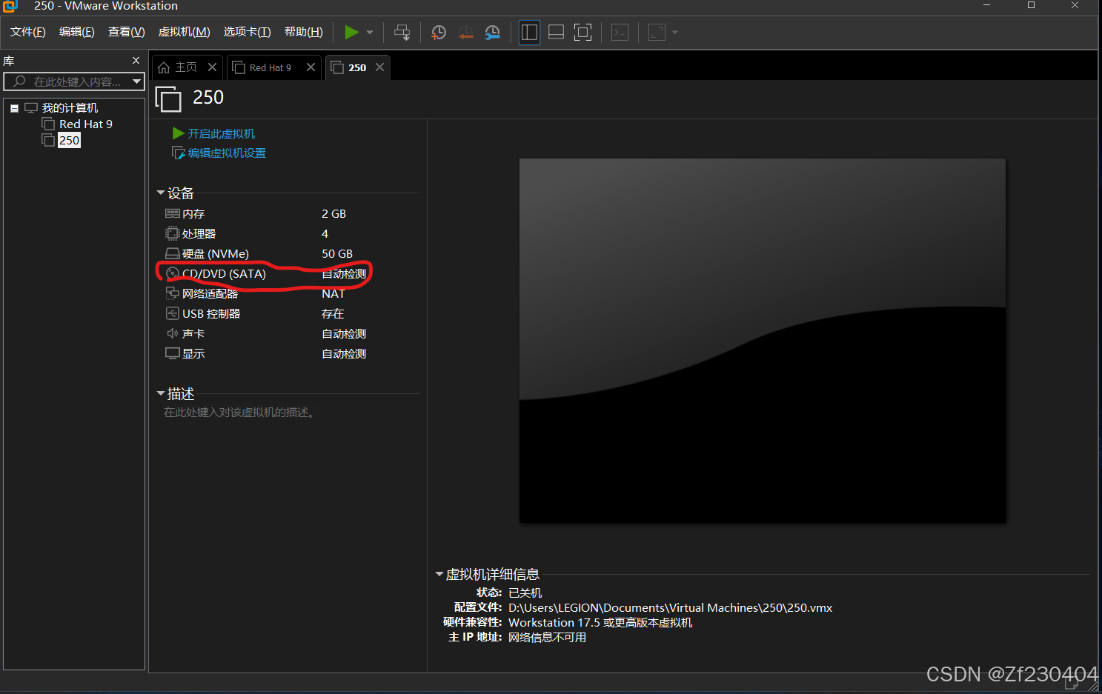Click the USB 控制器 icon

point(172,313)
